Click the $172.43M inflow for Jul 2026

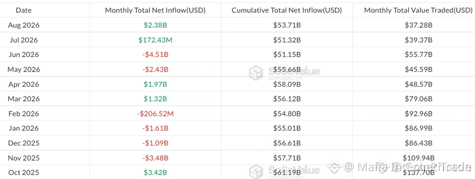click(155, 40)
